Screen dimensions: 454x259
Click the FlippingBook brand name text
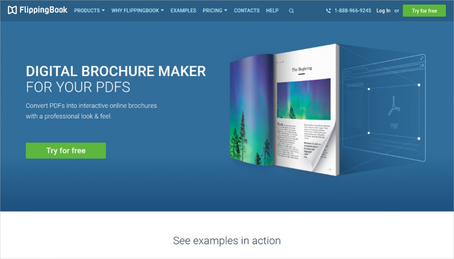[43, 10]
